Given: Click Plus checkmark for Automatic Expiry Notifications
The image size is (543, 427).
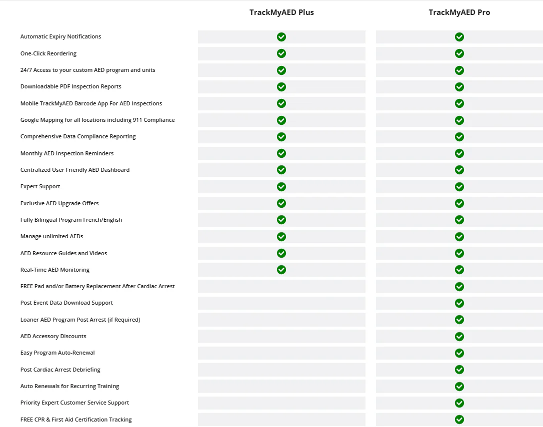Looking at the screenshot, I should (x=281, y=36).
